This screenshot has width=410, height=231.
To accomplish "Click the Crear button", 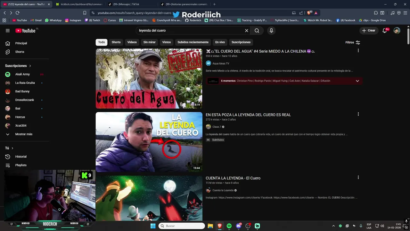I will pos(369,30).
